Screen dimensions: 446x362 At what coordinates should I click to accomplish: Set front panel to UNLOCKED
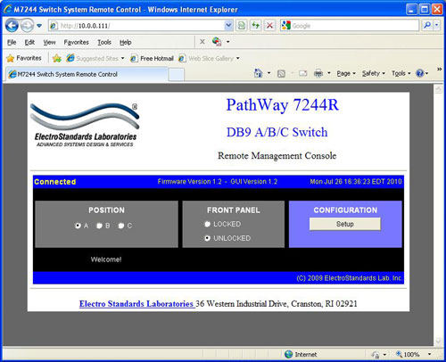point(207,238)
